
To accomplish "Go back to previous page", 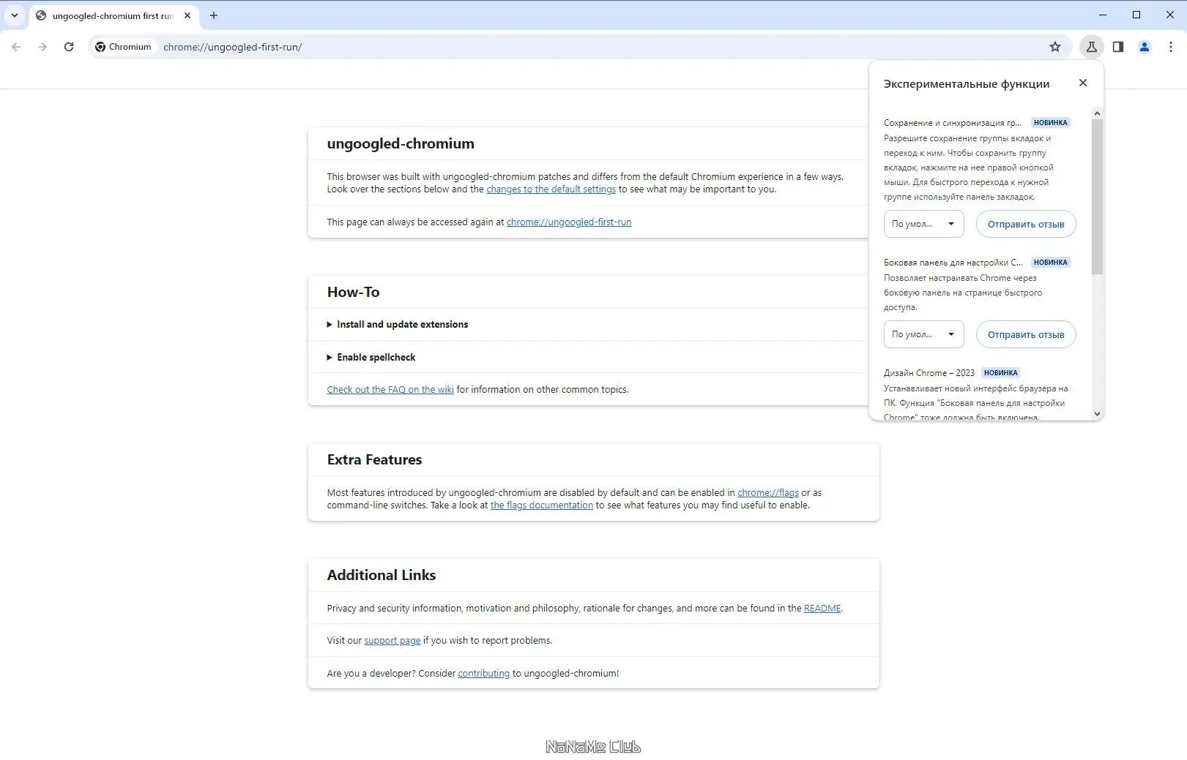I will [x=16, y=47].
